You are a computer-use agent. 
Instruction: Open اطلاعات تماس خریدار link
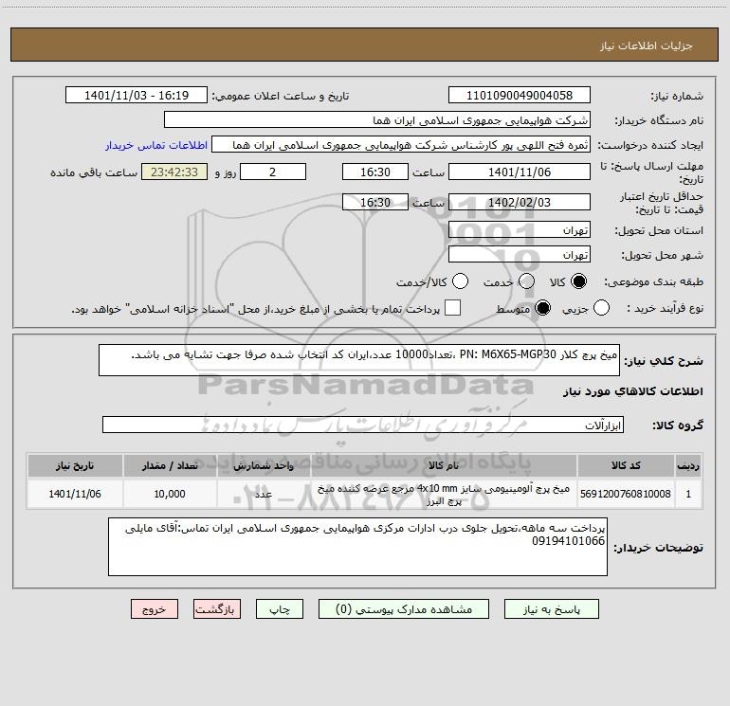(156, 145)
